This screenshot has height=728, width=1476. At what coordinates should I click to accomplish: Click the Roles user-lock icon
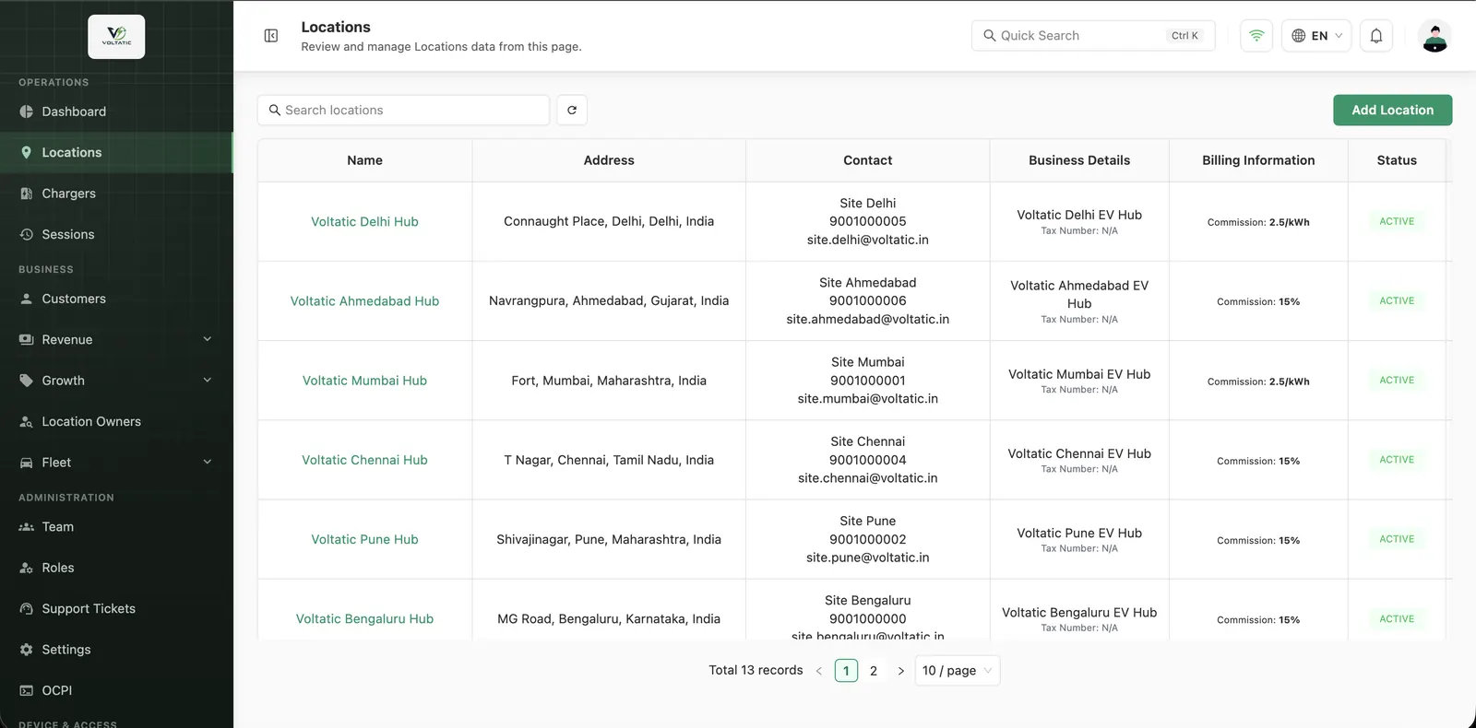(x=26, y=569)
